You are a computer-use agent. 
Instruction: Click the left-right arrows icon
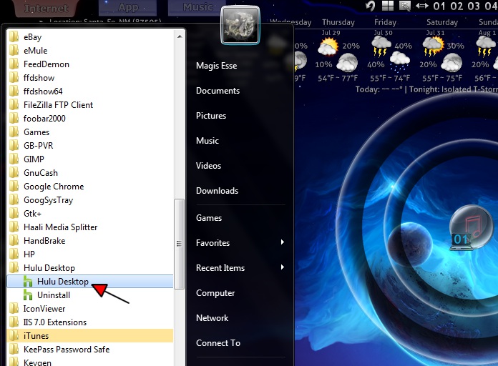422,6
